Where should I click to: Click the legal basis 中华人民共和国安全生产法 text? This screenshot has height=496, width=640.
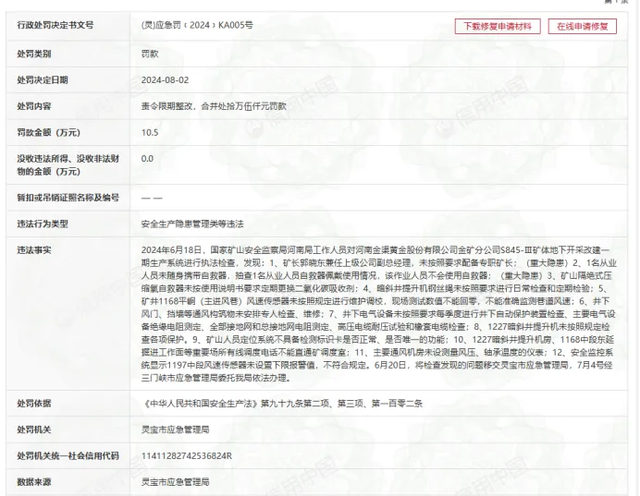pos(201,404)
